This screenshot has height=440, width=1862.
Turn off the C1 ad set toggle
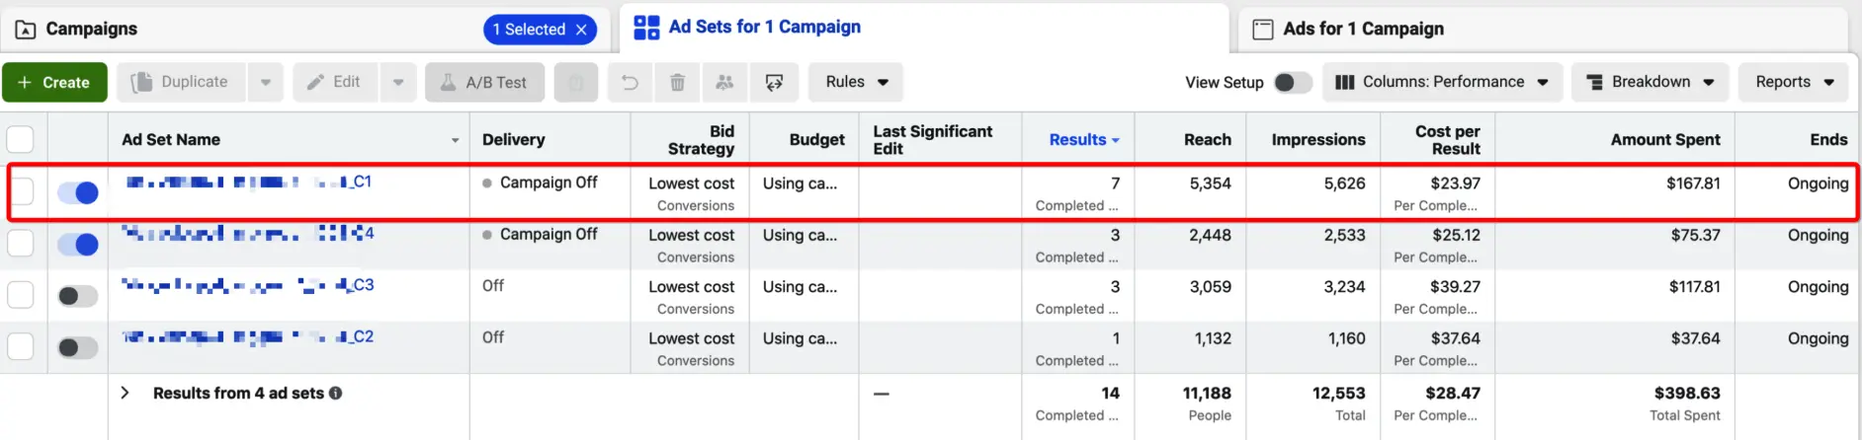[x=78, y=192]
